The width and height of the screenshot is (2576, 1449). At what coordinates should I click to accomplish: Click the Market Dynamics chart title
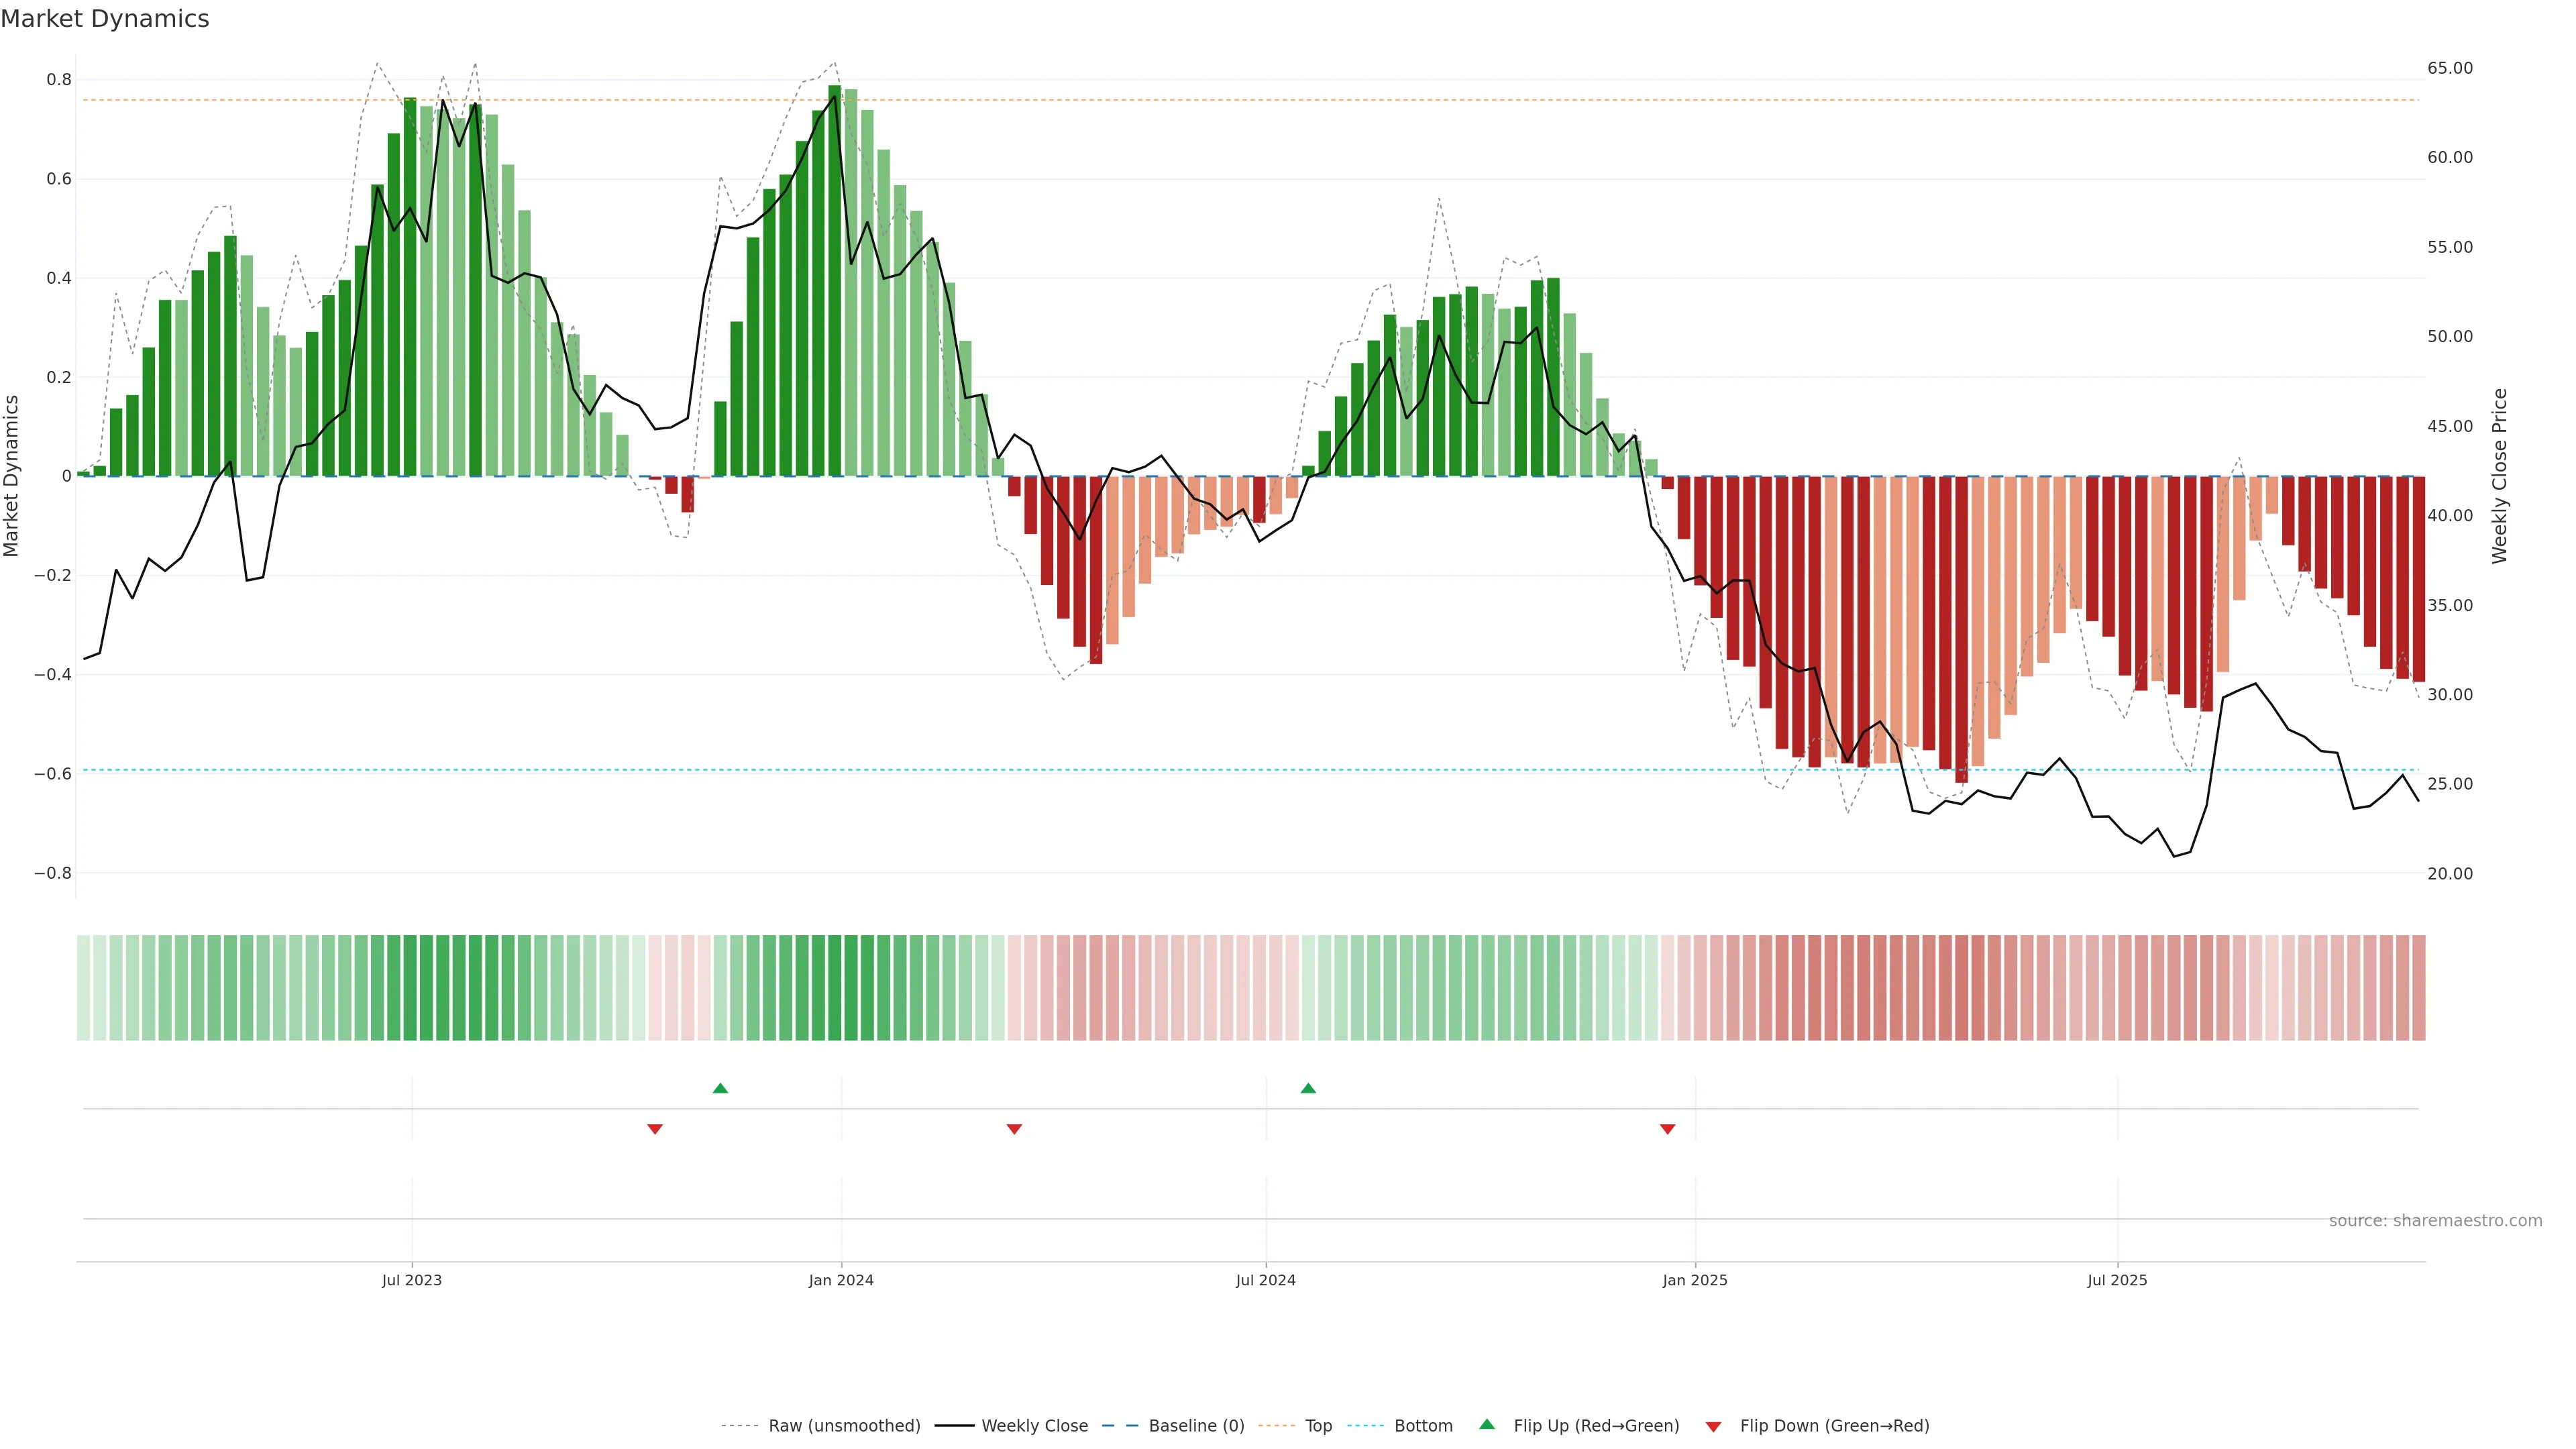105,19
